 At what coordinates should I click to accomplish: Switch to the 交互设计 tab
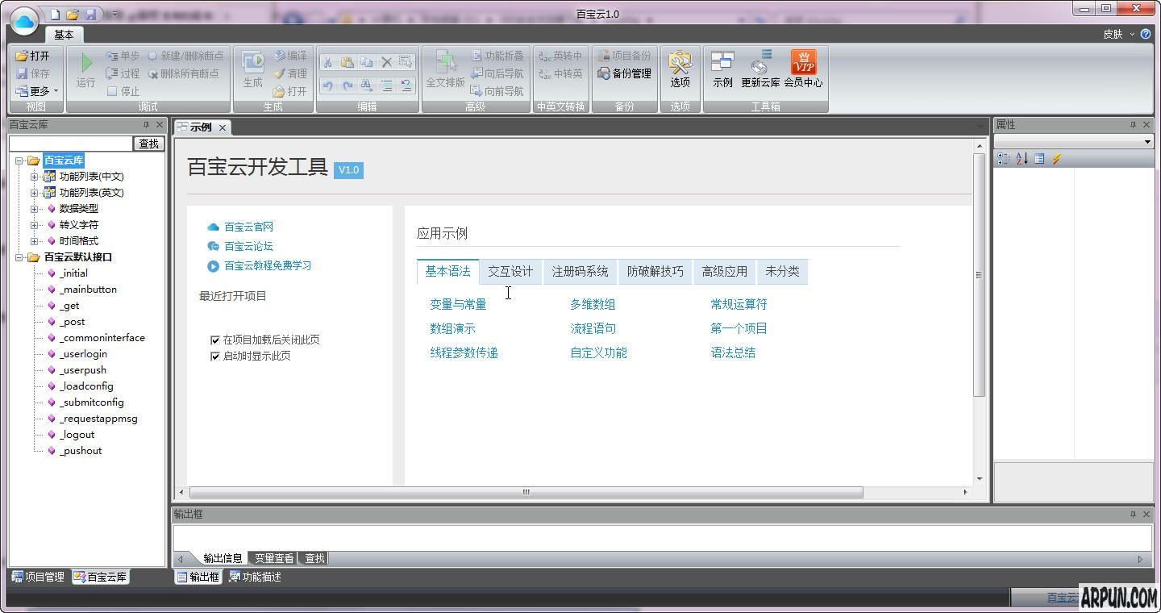(x=510, y=272)
